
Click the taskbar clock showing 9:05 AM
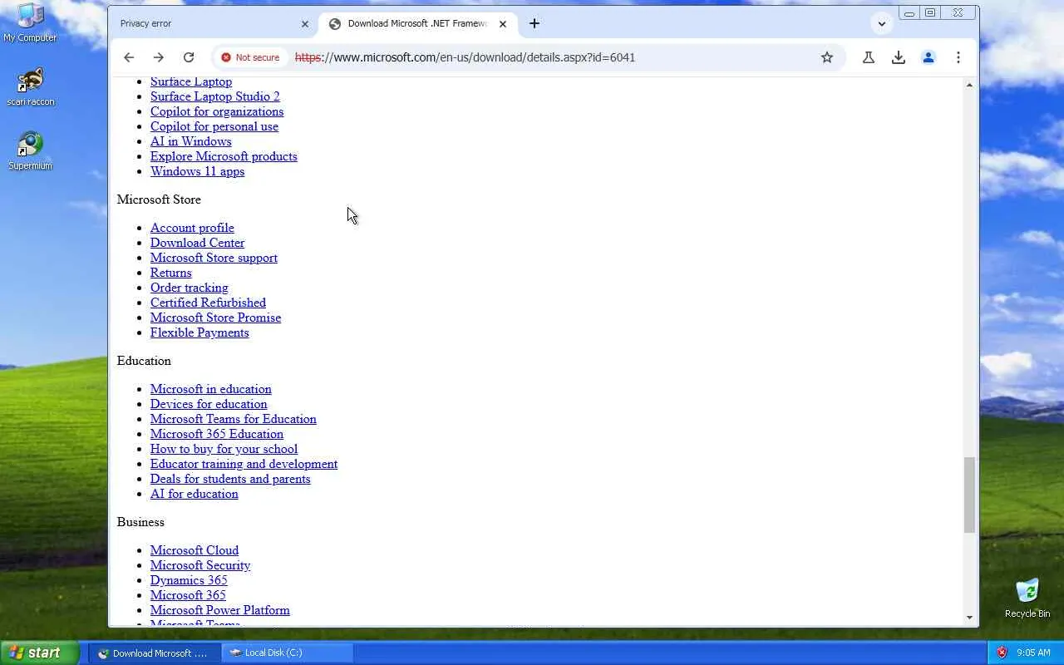pos(1034,653)
